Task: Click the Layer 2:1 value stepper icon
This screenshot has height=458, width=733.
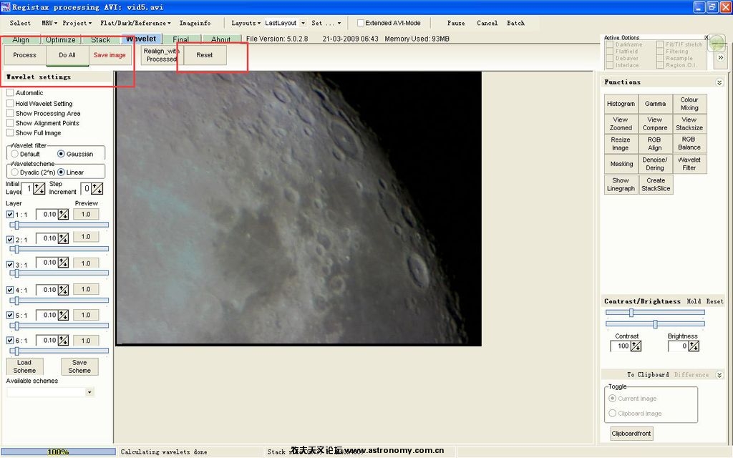Action: coord(63,238)
